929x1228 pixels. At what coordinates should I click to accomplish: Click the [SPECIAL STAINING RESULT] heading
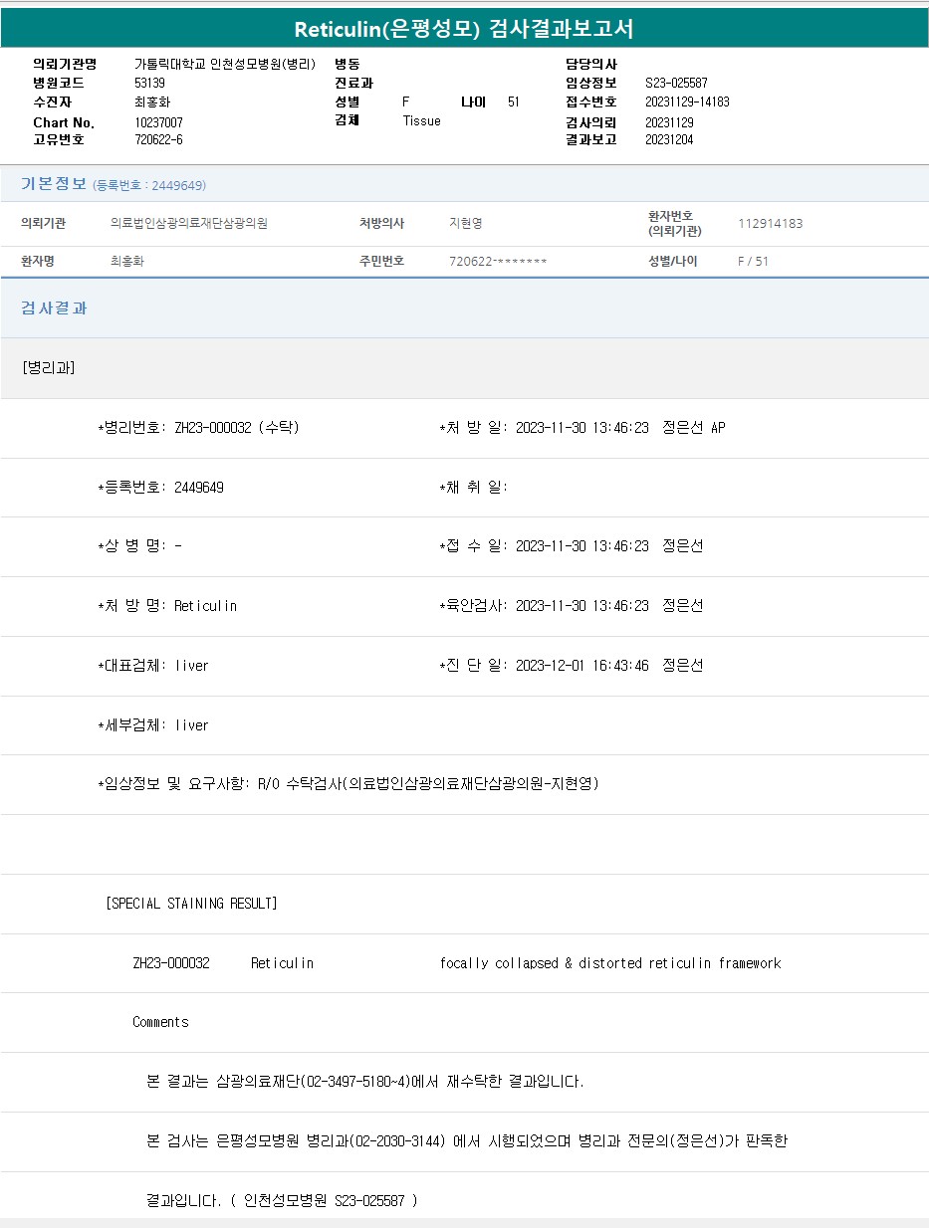pyautogui.click(x=191, y=904)
